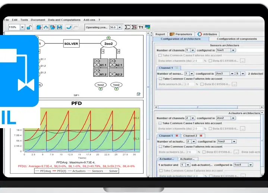Viewport: 268px width, 193px height.
Task: Switch to the Report tab
Action: pyautogui.click(x=160, y=34)
